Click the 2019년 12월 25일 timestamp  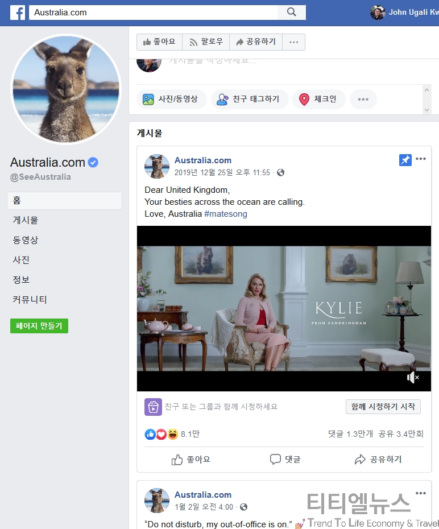click(x=222, y=173)
